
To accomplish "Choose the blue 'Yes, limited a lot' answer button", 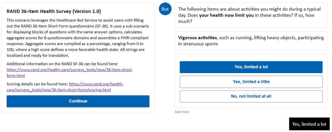I will 251,67.
